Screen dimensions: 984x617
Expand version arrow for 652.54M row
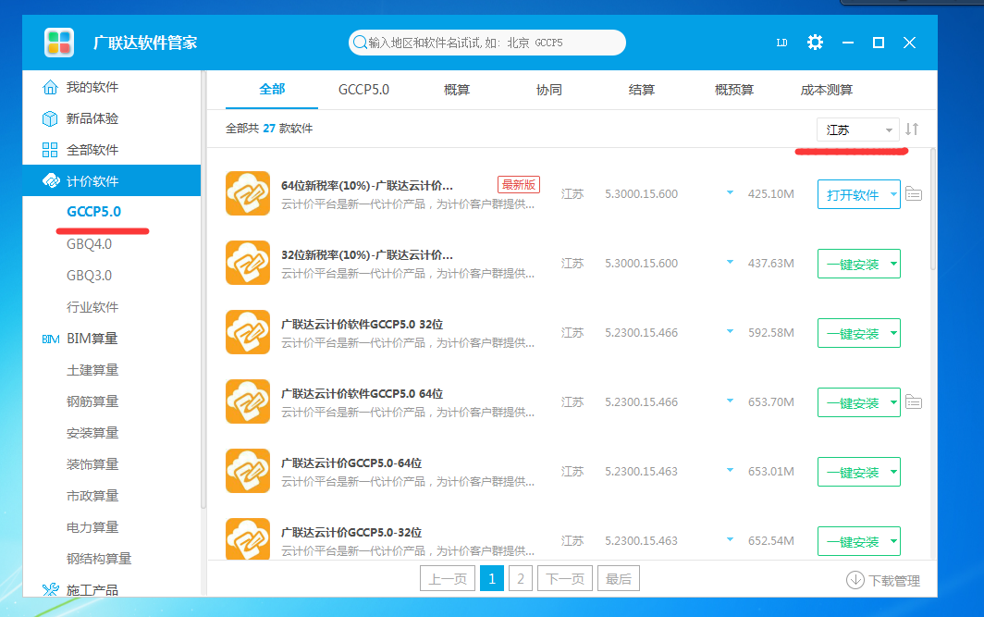(x=730, y=539)
